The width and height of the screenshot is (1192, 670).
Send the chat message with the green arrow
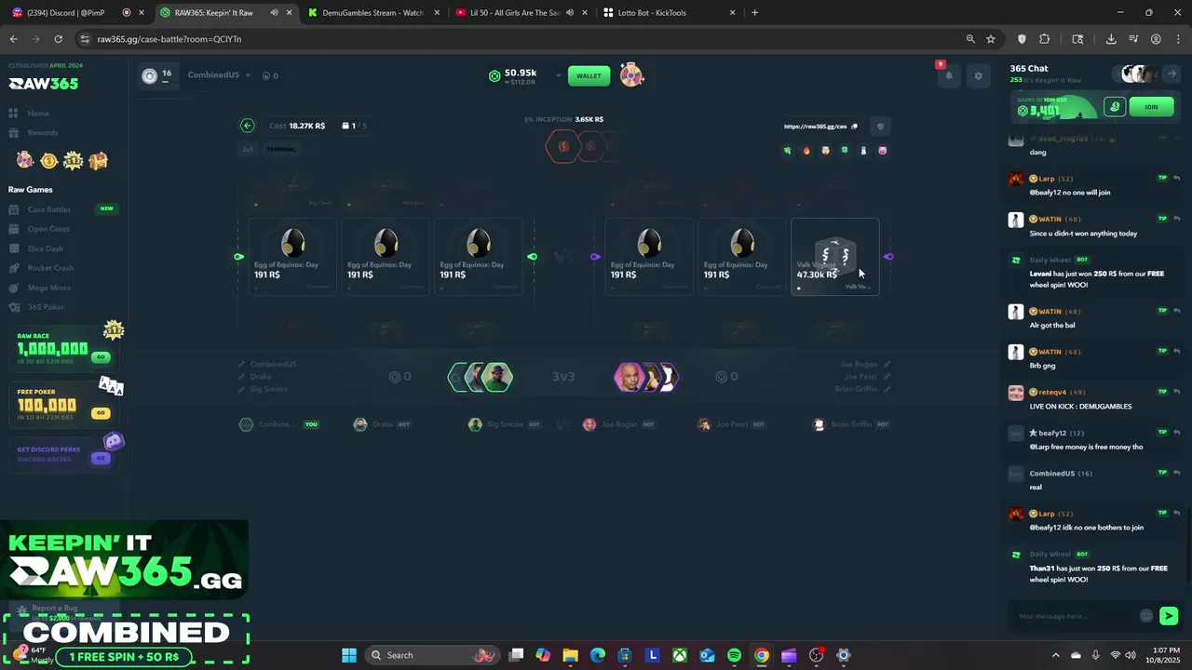point(1169,616)
